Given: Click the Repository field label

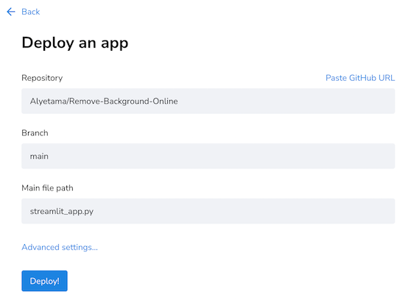Looking at the screenshot, I should 42,78.
